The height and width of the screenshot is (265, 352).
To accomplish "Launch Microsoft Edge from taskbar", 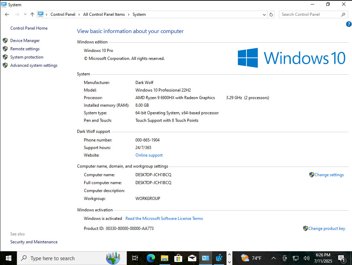I will [x=151, y=258].
